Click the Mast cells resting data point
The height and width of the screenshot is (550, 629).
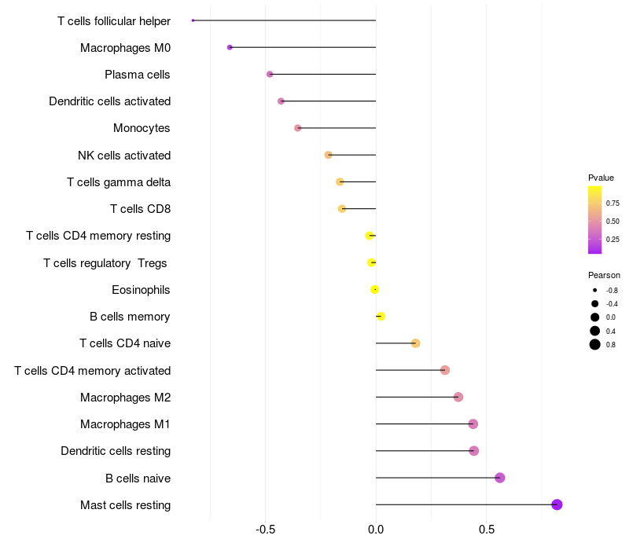coord(557,504)
